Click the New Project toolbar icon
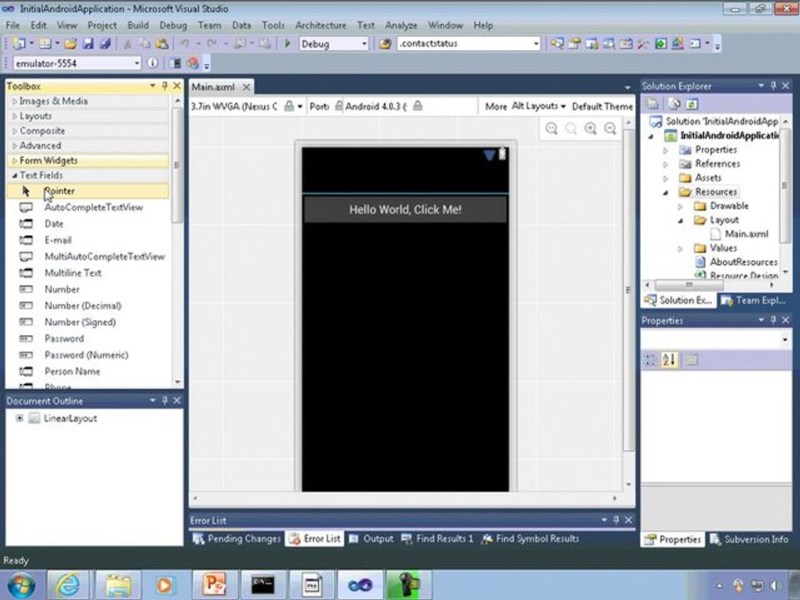800x600 pixels. pyautogui.click(x=19, y=44)
